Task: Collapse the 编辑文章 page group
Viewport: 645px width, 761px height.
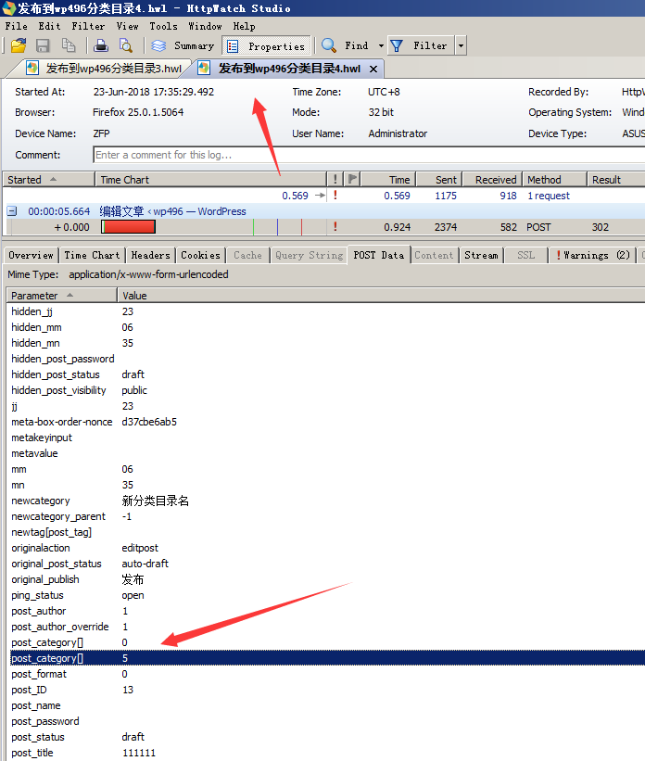Action: click(x=12, y=211)
